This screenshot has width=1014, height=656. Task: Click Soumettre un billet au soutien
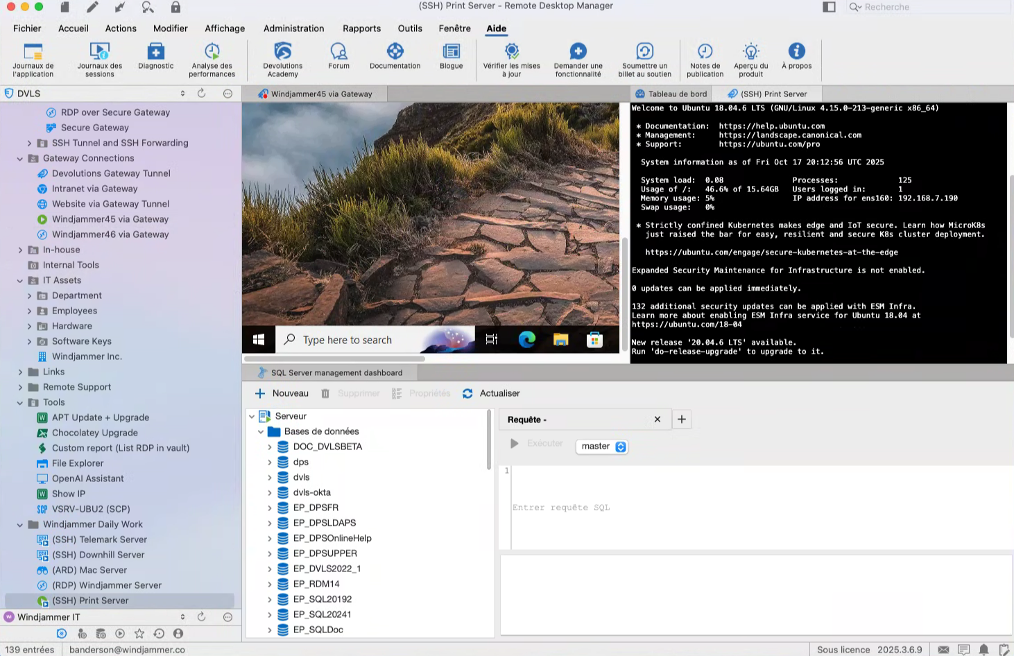tap(644, 56)
